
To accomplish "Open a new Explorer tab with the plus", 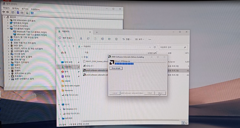I will coord(97,32).
